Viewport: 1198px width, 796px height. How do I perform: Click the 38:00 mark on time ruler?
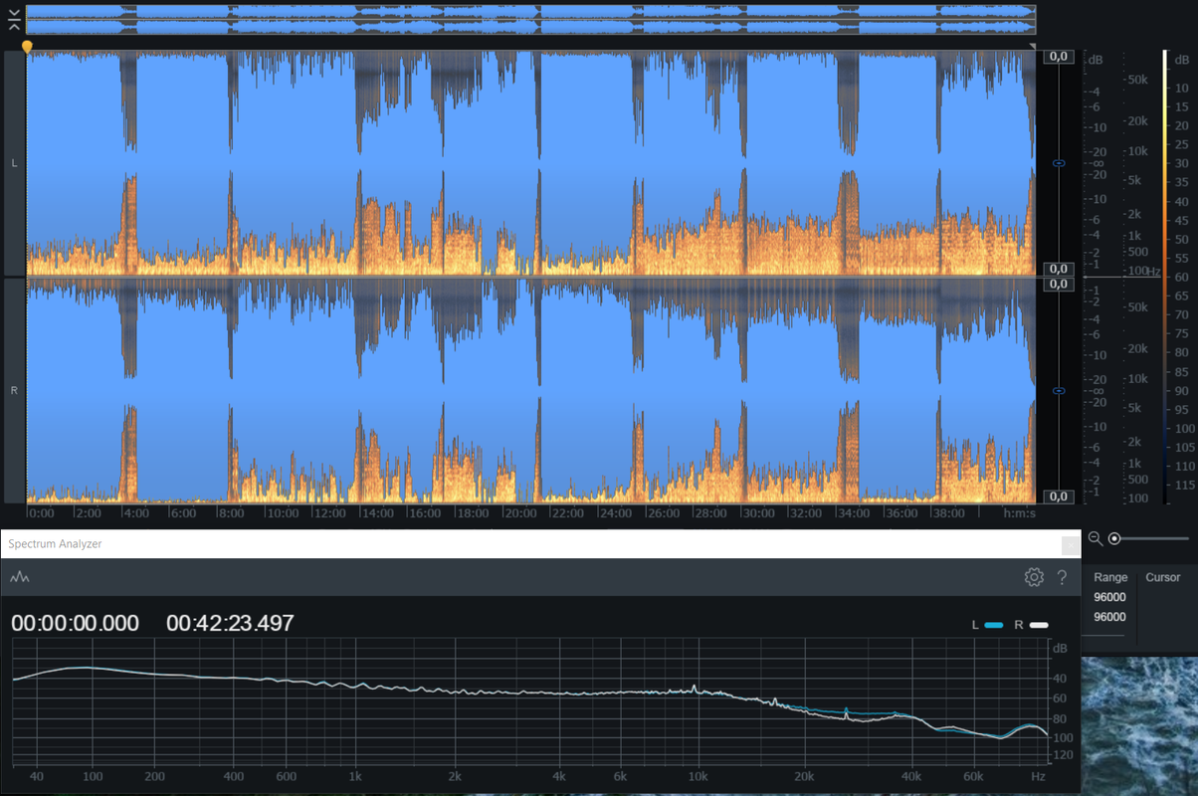[x=947, y=513]
